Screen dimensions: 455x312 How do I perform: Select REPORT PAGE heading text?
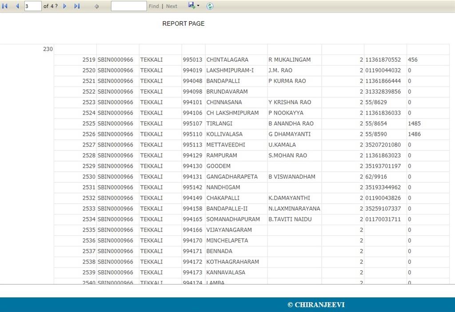click(184, 24)
